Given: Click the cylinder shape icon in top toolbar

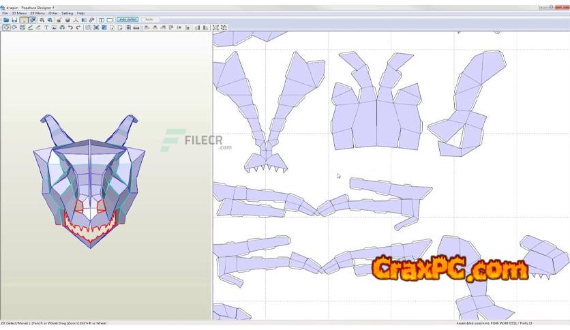Looking at the screenshot, I should pyautogui.click(x=67, y=20).
